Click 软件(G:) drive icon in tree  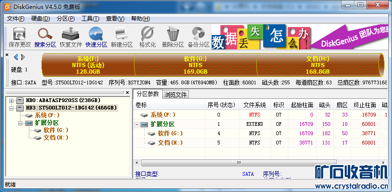click(38, 130)
